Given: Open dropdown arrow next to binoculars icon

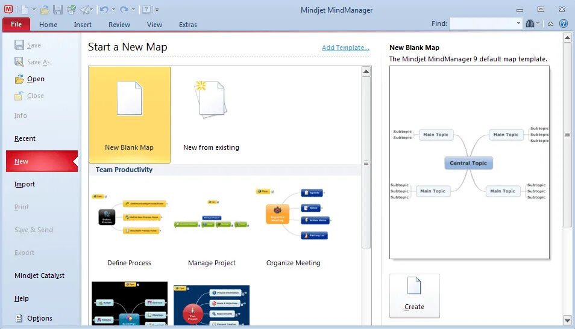Looking at the screenshot, I should (538, 23).
